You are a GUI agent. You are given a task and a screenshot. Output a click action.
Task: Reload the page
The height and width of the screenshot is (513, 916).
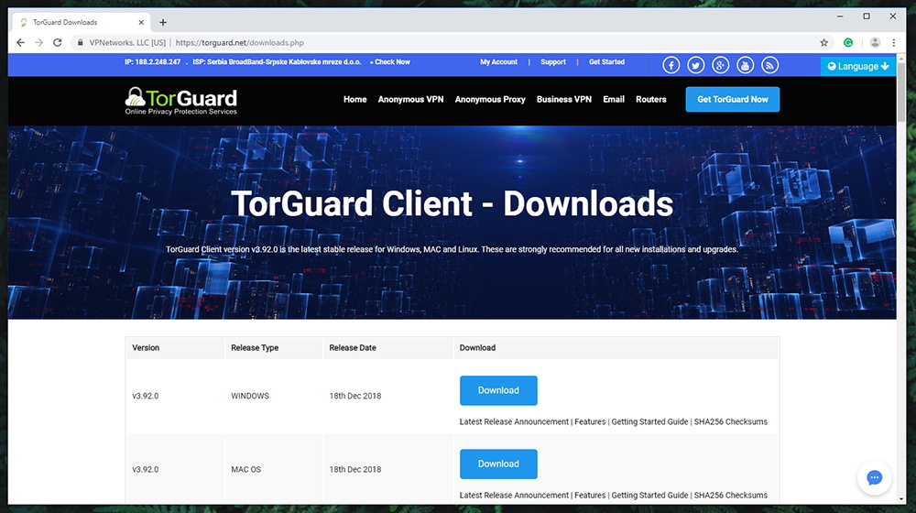click(58, 42)
